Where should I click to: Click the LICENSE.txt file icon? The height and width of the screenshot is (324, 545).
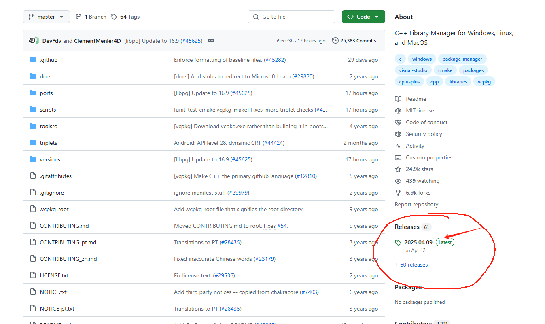click(33, 275)
